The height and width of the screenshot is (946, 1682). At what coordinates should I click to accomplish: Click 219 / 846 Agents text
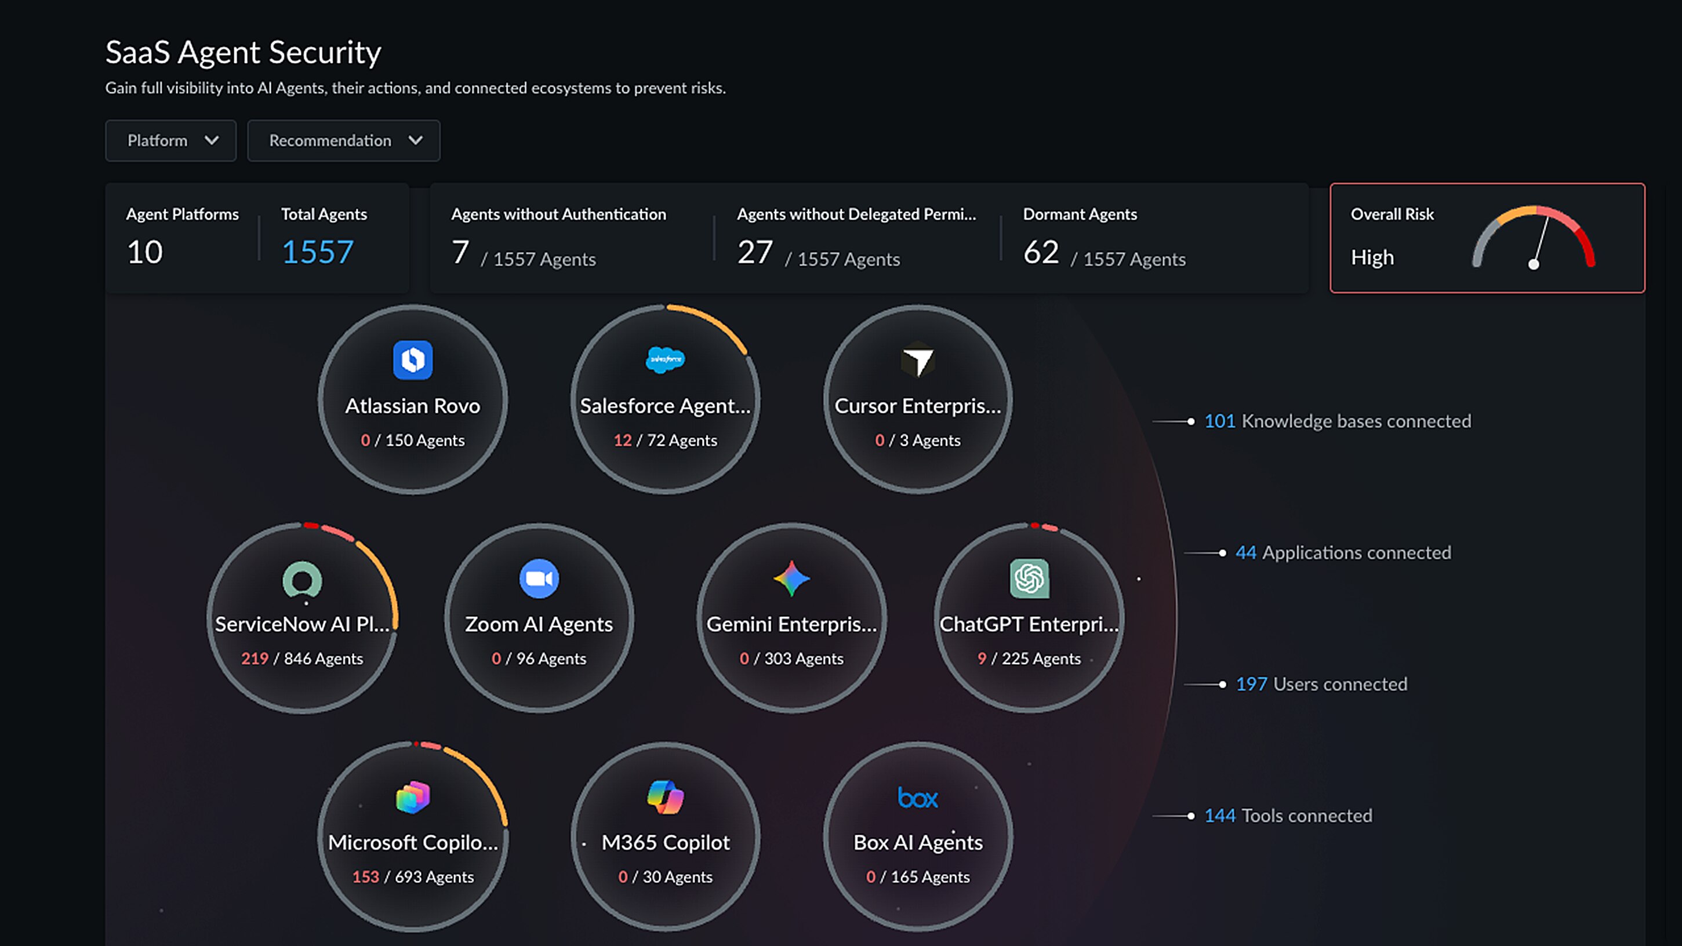[x=302, y=658]
